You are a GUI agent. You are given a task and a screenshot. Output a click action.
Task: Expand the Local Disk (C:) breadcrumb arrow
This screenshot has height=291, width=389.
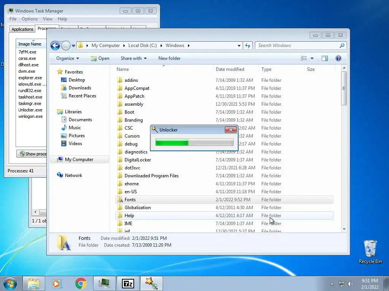(x=161, y=45)
